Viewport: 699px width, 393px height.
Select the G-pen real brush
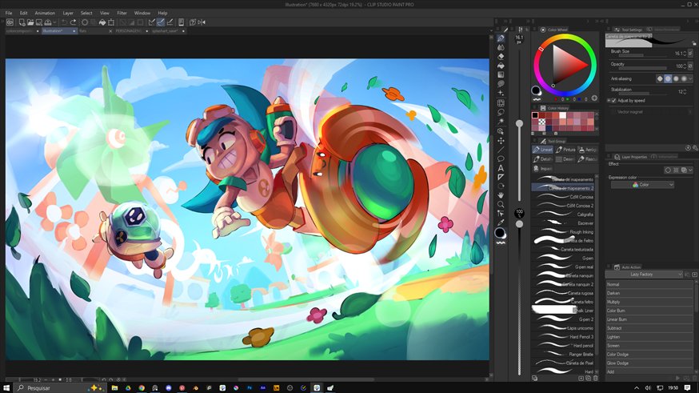(562, 267)
